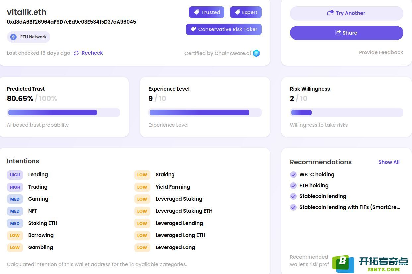Image resolution: width=412 pixels, height=274 pixels.
Task: Toggle the ETH holding checkmark
Action: pyautogui.click(x=293, y=186)
